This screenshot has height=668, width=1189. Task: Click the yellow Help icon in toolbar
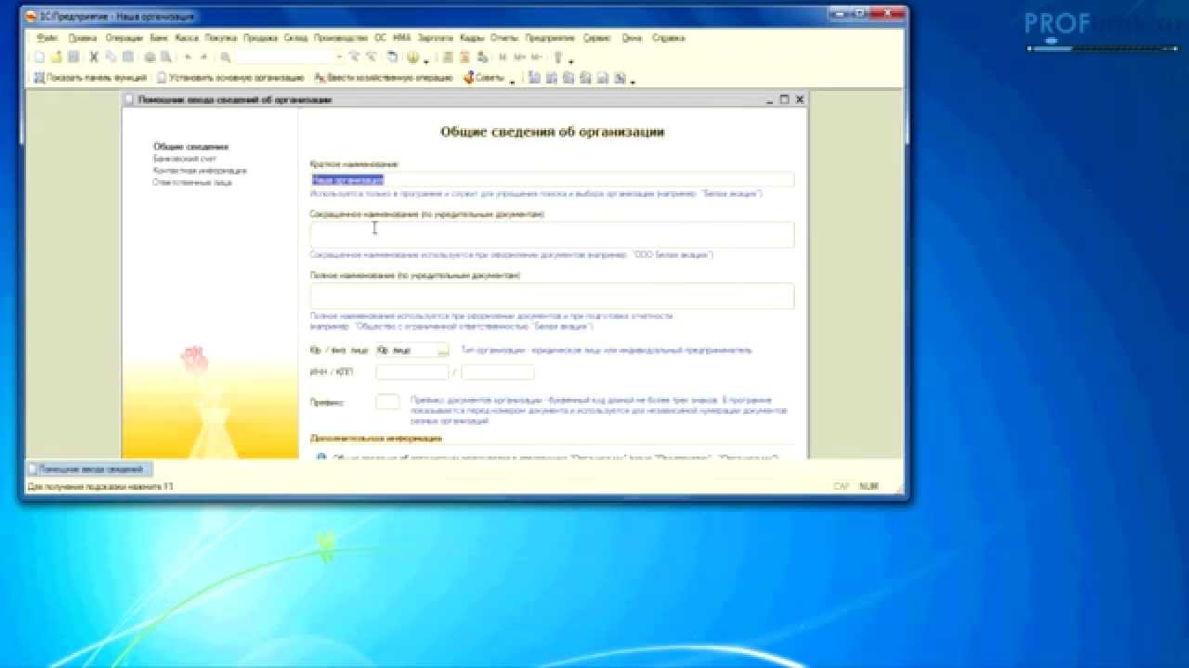pos(412,57)
